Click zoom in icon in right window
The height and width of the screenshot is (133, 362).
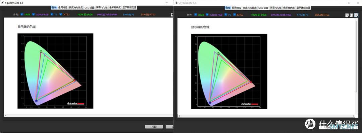pos(347,15)
